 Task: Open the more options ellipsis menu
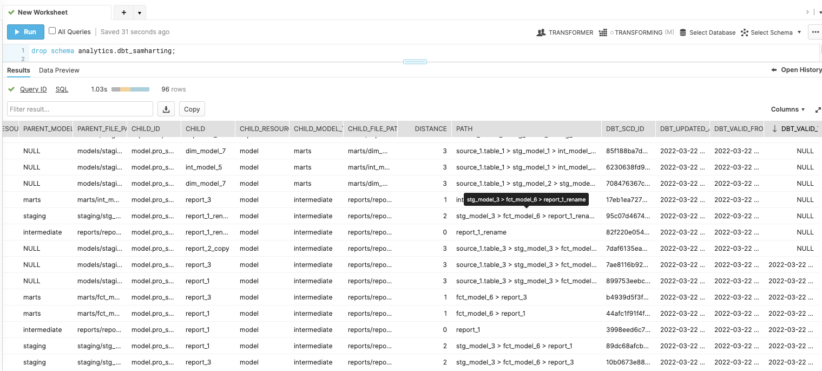[815, 32]
